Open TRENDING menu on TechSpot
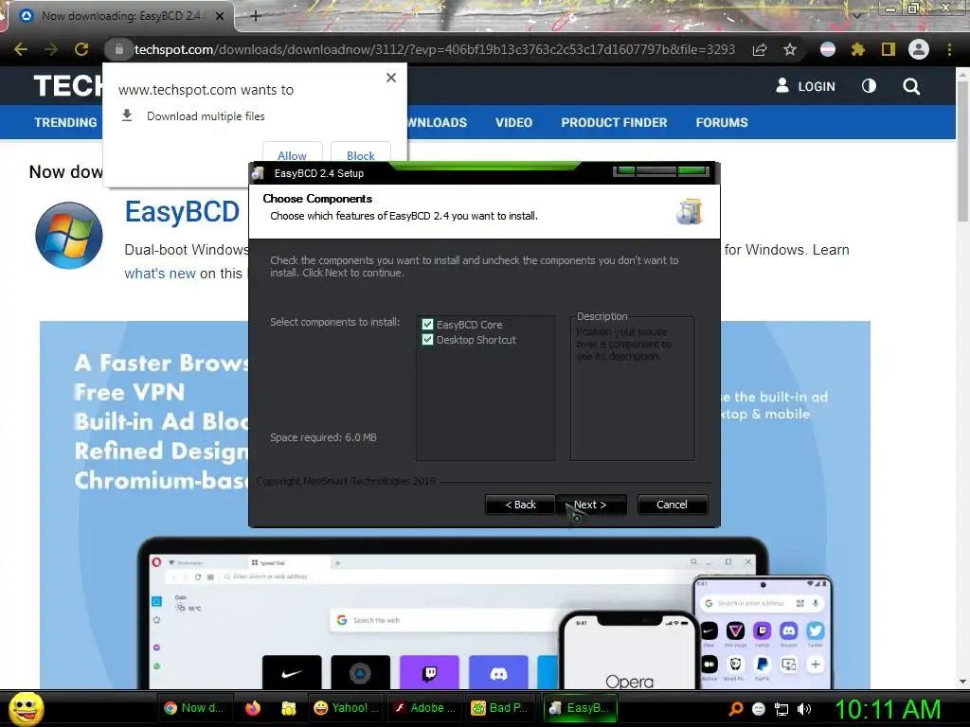The height and width of the screenshot is (727, 970). coord(65,122)
